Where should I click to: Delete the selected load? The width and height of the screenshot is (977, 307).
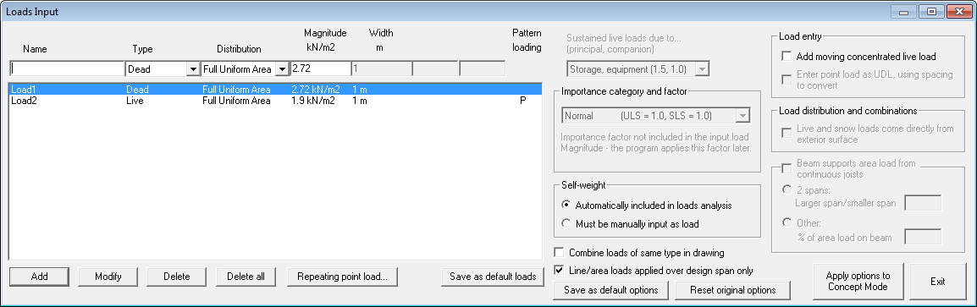pos(177,277)
